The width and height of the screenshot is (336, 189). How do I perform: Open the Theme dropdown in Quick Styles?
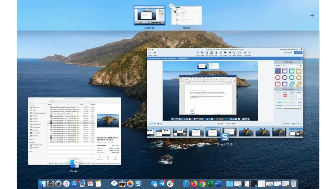pyautogui.click(x=290, y=66)
